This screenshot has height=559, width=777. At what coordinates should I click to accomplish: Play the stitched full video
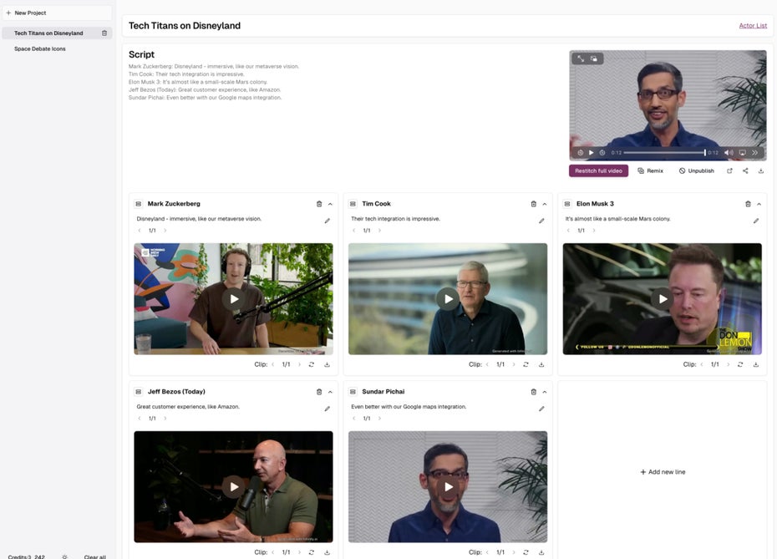pyautogui.click(x=592, y=153)
